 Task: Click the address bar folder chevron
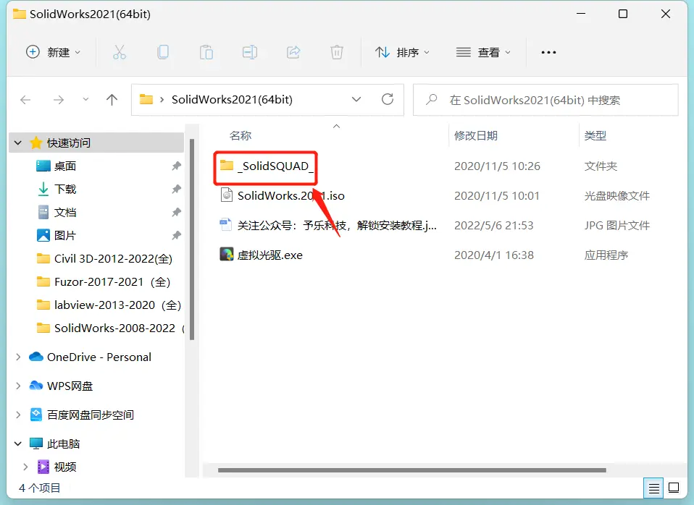pyautogui.click(x=162, y=100)
